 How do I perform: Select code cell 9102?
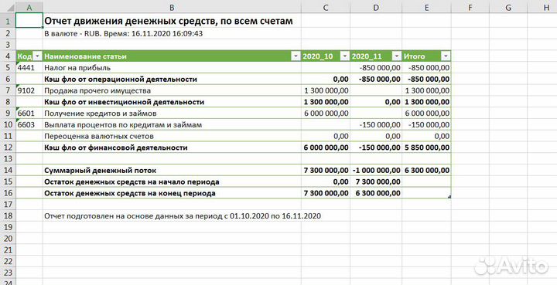[x=29, y=90]
